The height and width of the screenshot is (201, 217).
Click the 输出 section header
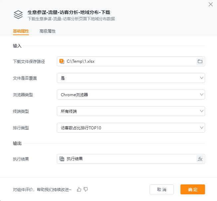(x=17, y=143)
